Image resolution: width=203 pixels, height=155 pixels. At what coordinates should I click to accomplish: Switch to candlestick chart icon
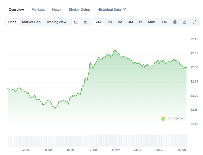(86, 22)
